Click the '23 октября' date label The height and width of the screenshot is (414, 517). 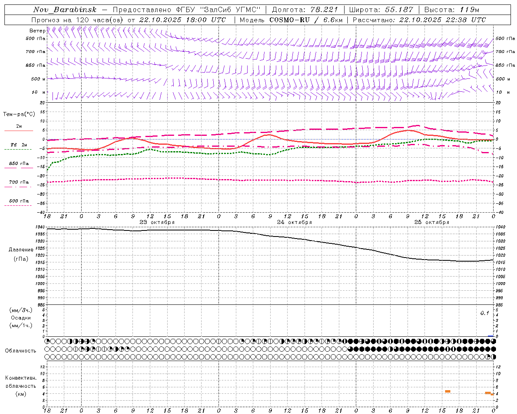[157, 222]
